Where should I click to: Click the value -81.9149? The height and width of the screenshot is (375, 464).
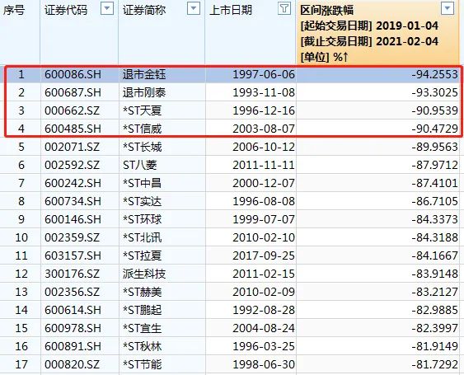(434, 347)
